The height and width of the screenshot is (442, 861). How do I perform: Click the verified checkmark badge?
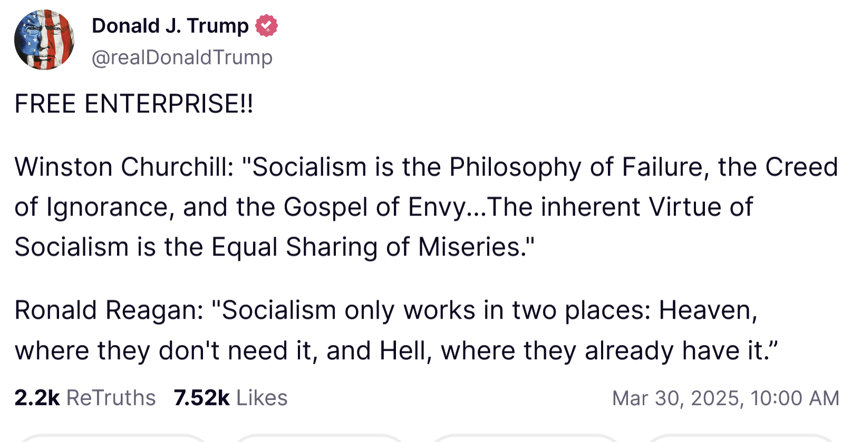[267, 26]
